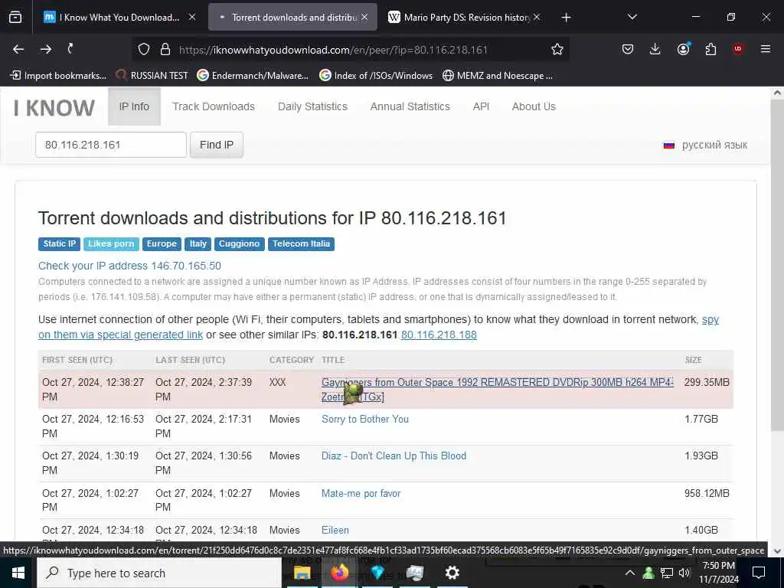784x588 pixels.
Task: Click the network tray icon
Action: pos(667,573)
